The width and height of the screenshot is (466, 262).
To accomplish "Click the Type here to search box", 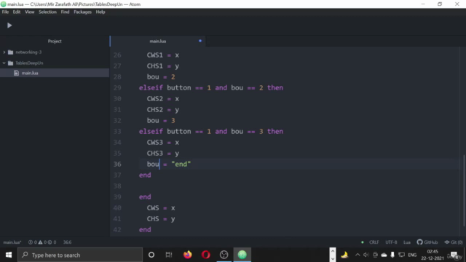I will [x=80, y=255].
